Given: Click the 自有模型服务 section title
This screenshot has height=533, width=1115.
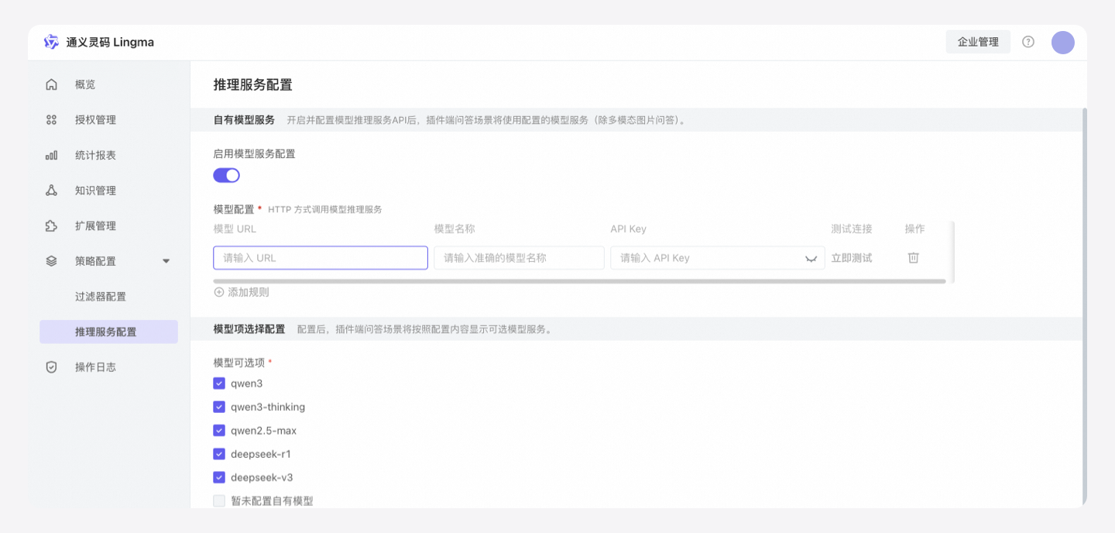Looking at the screenshot, I should coord(244,120).
